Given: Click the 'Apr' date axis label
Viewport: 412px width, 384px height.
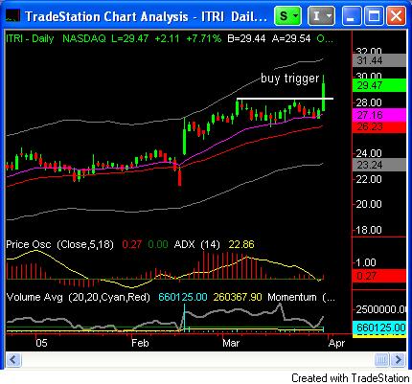Looking at the screenshot, I should tap(336, 343).
